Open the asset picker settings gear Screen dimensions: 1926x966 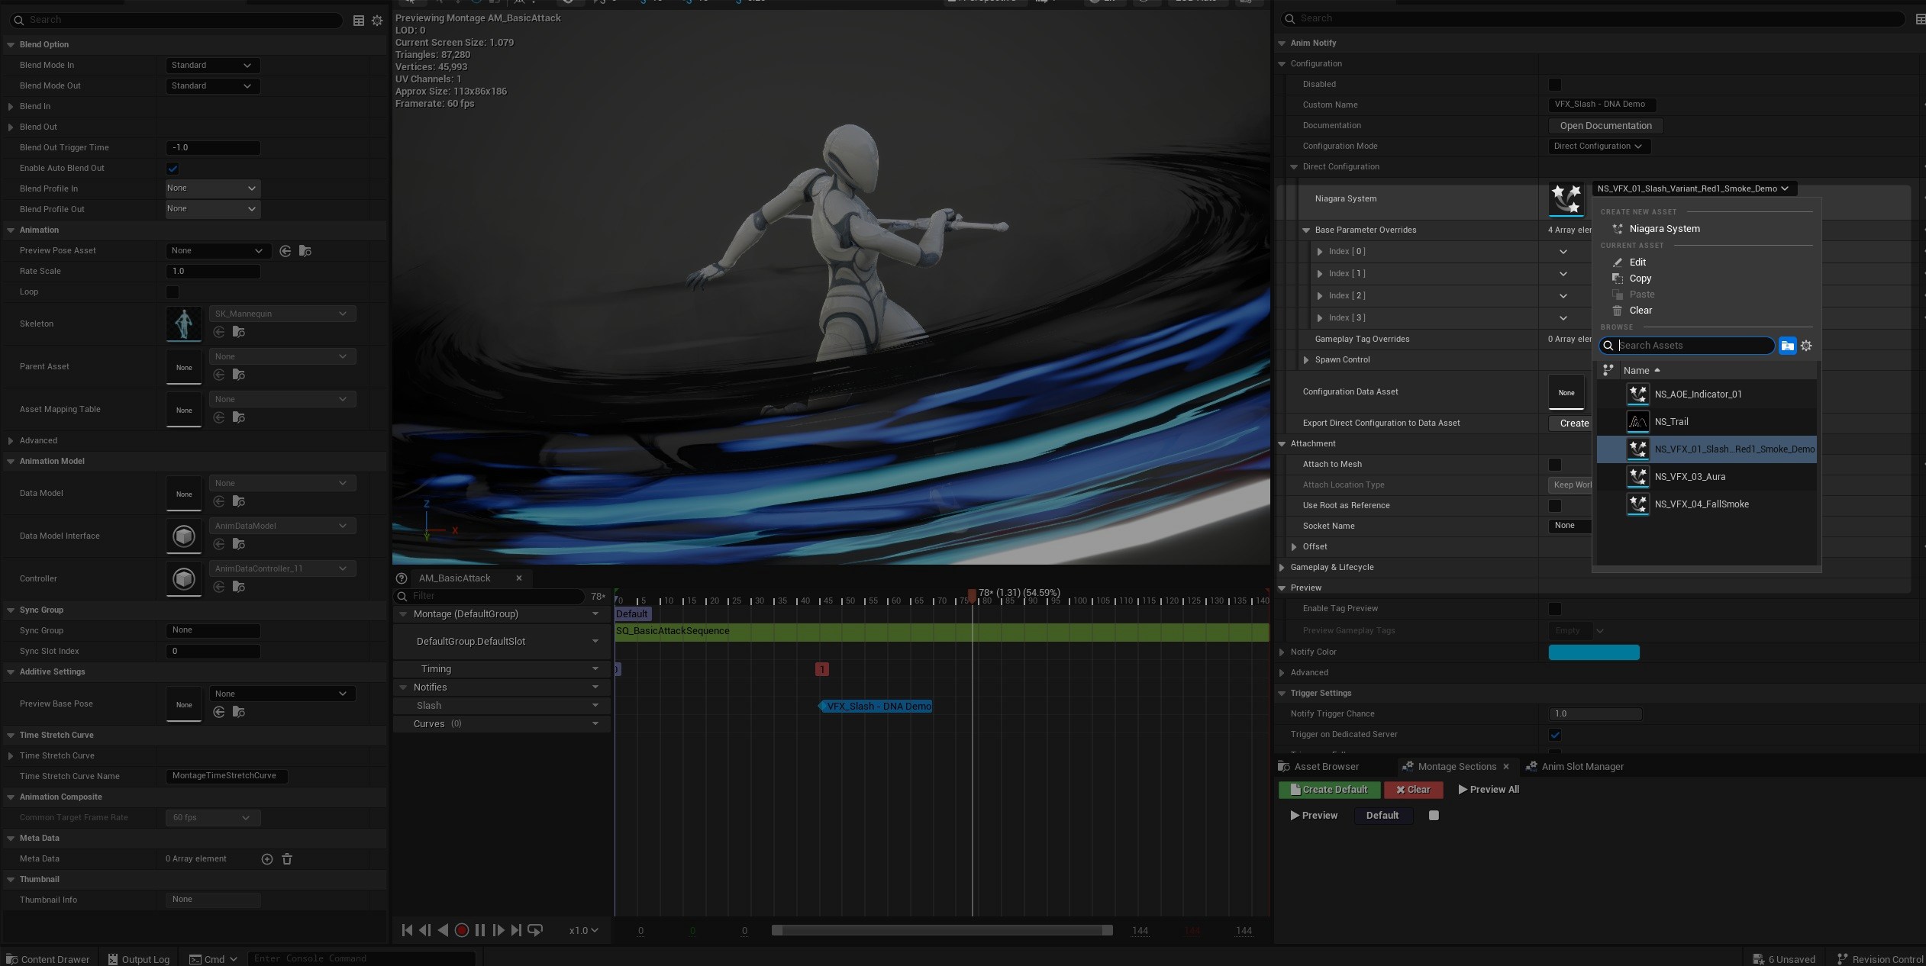[1806, 346]
